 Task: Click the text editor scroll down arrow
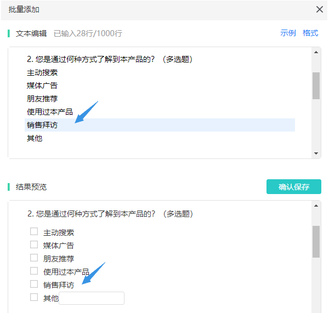pyautogui.click(x=316, y=153)
